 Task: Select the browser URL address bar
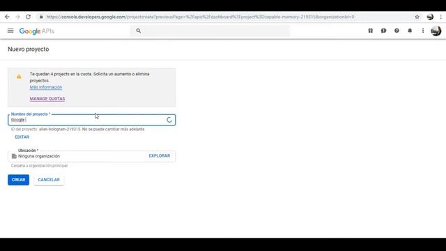pos(200,17)
